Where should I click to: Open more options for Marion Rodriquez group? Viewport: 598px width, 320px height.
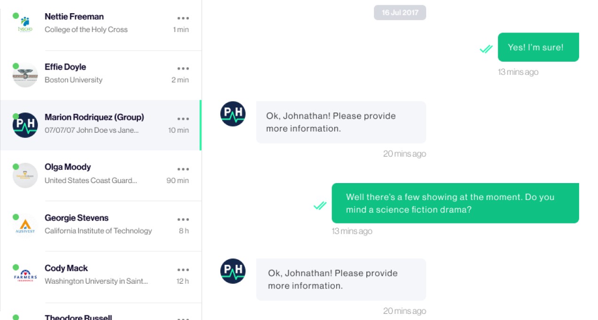point(183,119)
